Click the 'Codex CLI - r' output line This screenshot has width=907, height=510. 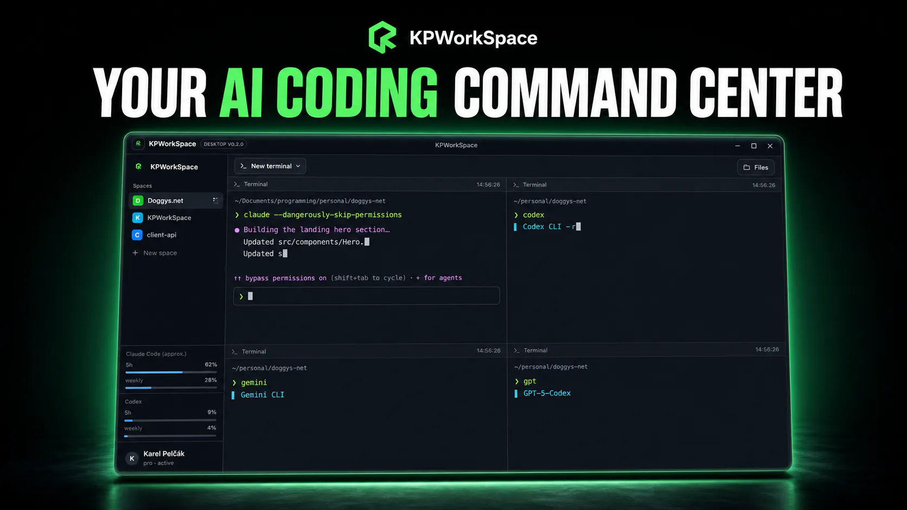[549, 227]
